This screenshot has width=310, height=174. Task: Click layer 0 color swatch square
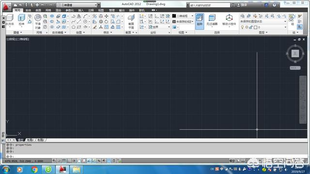pyautogui.click(x=255, y=27)
